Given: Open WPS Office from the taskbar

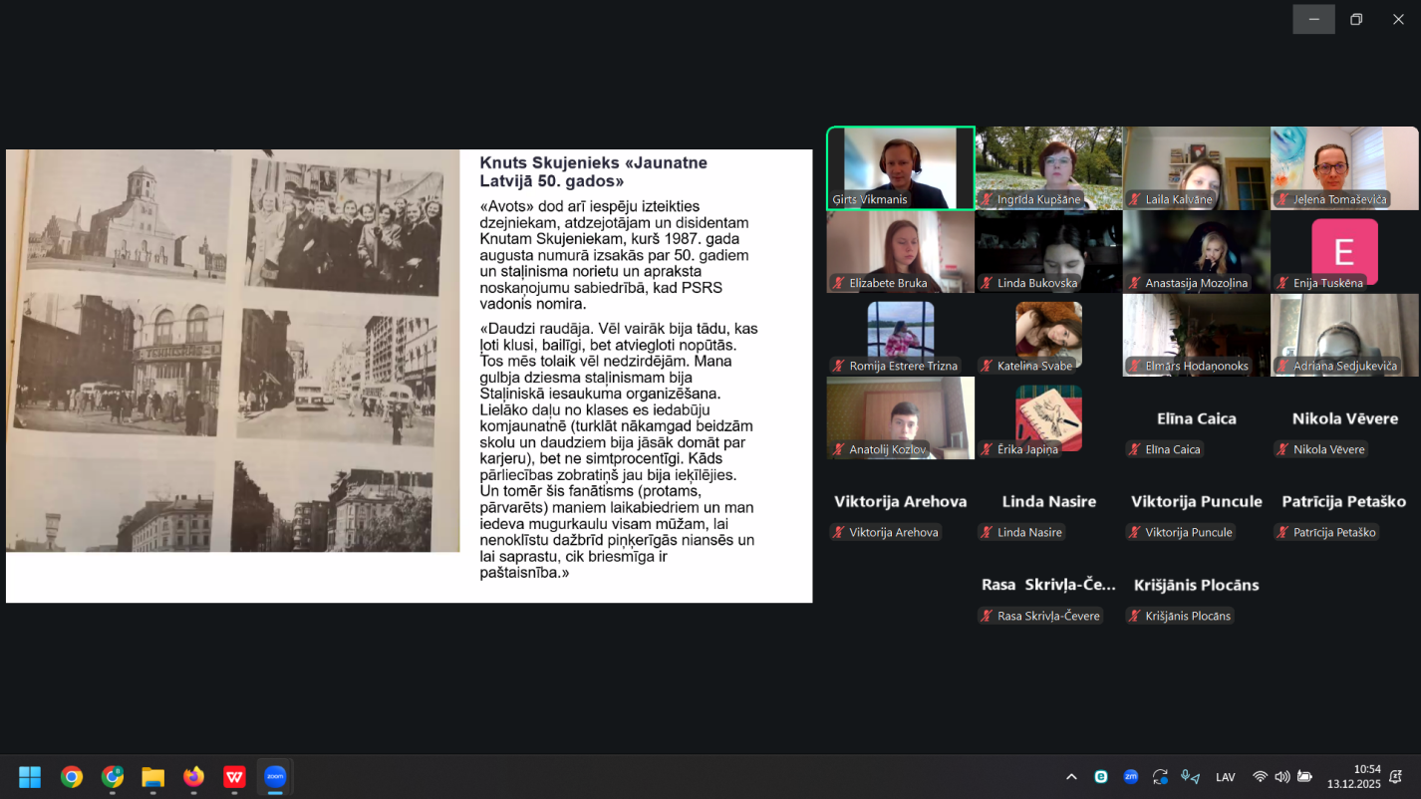Looking at the screenshot, I should 234,777.
